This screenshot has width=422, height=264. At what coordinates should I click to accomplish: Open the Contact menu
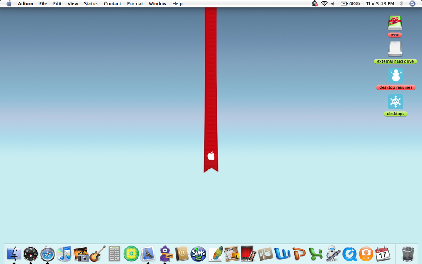(112, 3)
